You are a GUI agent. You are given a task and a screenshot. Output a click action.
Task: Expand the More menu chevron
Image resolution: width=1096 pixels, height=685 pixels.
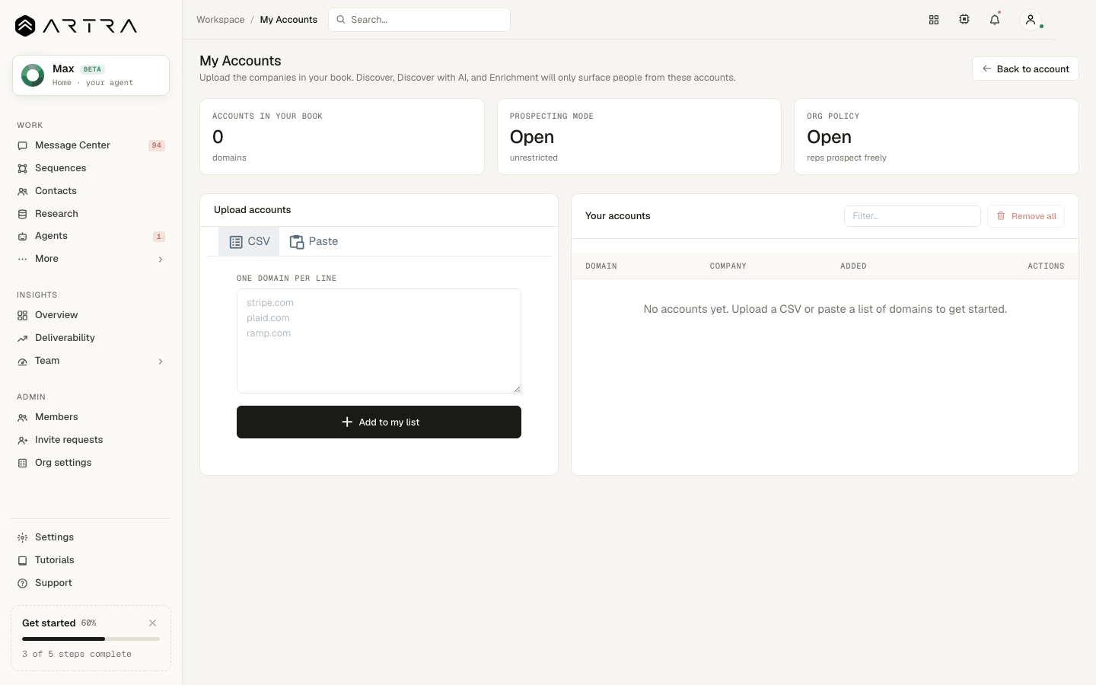(161, 260)
